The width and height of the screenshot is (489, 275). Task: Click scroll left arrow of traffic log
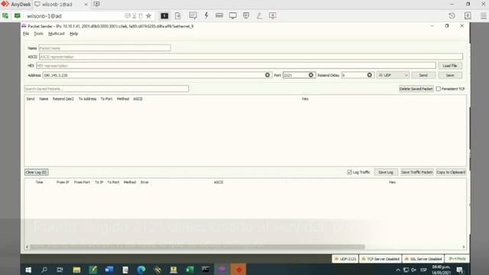click(x=28, y=247)
